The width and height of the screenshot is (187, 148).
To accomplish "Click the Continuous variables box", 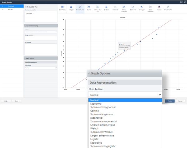I will tap(41, 17).
